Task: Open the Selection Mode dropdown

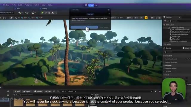Action: (x=7, y=13)
